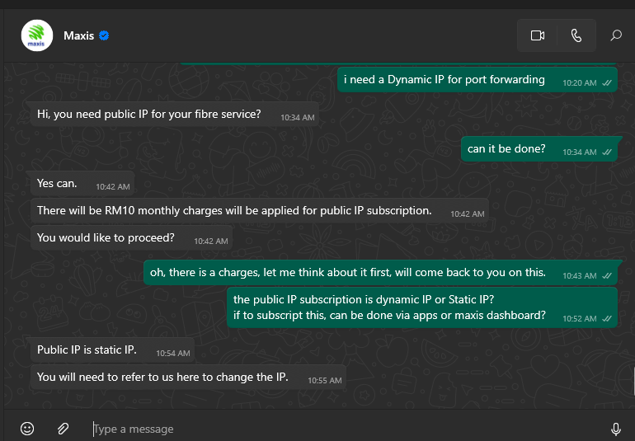Click the paperclip attach icon
The height and width of the screenshot is (441, 635).
coord(63,429)
